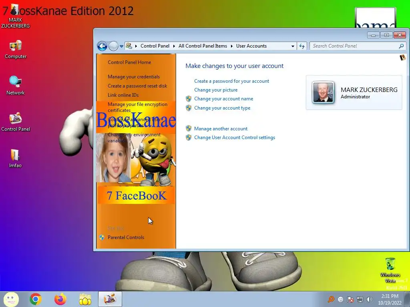Open Create a password reset disk
Image resolution: width=410 pixels, height=307 pixels.
137,86
